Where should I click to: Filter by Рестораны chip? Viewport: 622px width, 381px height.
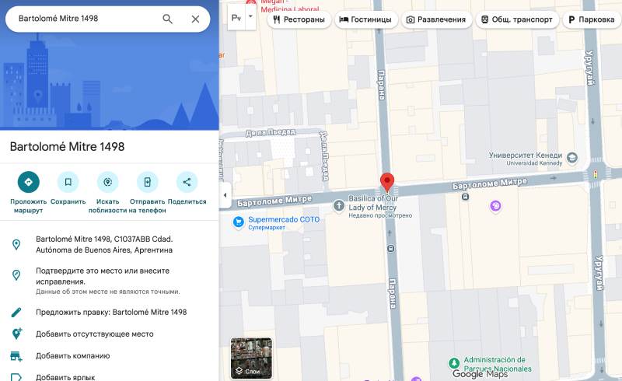tap(299, 19)
